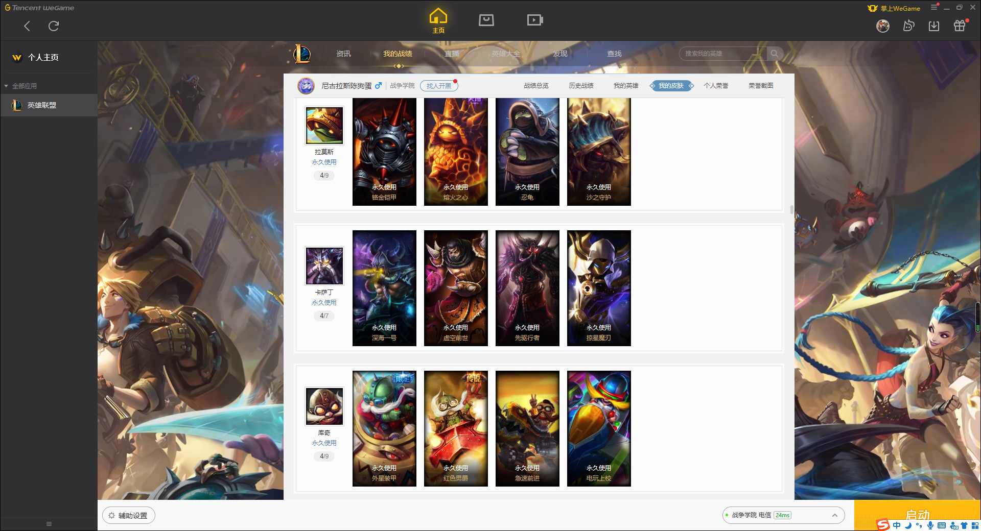Open the 急速前进 skin card

tap(527, 428)
